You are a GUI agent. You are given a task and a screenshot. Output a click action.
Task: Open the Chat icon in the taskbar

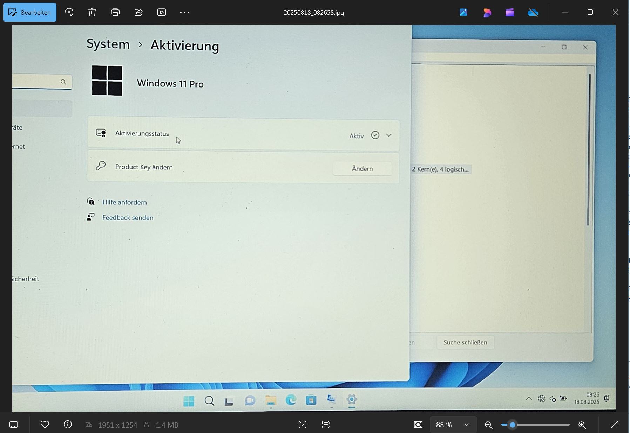pyautogui.click(x=250, y=401)
